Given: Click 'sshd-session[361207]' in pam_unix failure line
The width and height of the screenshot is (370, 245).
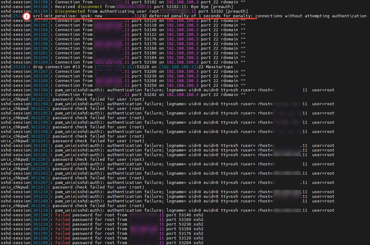Looking at the screenshot, I should point(26,182).
